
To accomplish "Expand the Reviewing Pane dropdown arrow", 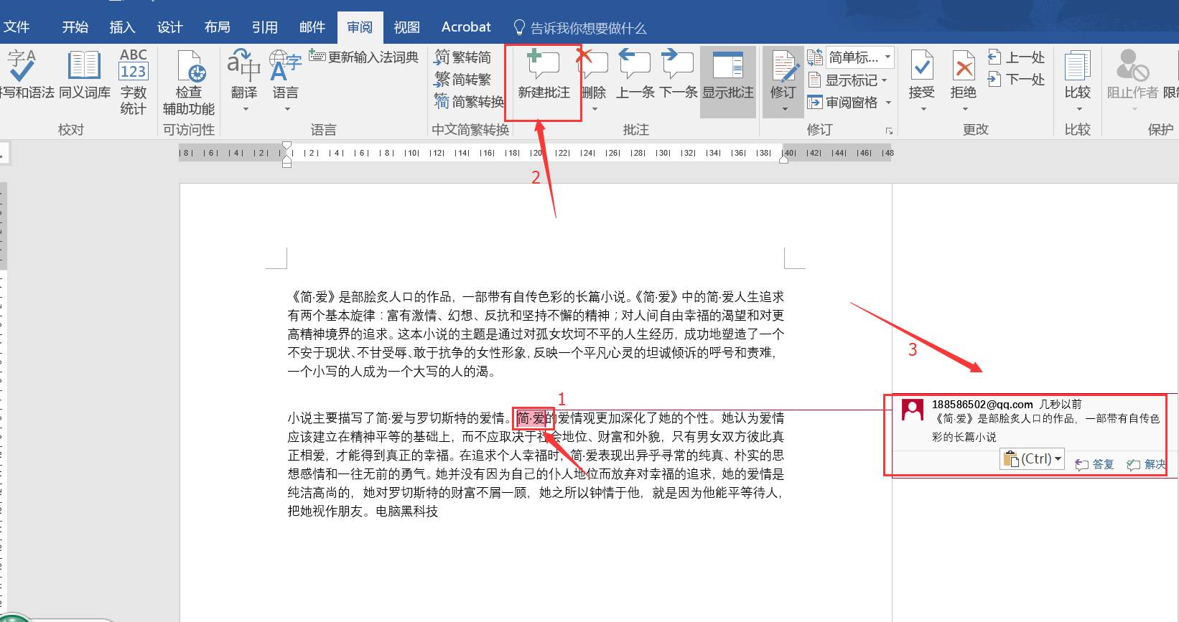I will click(888, 103).
